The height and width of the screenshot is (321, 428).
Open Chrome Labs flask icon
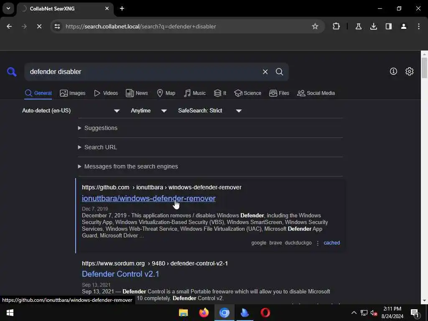(x=358, y=26)
